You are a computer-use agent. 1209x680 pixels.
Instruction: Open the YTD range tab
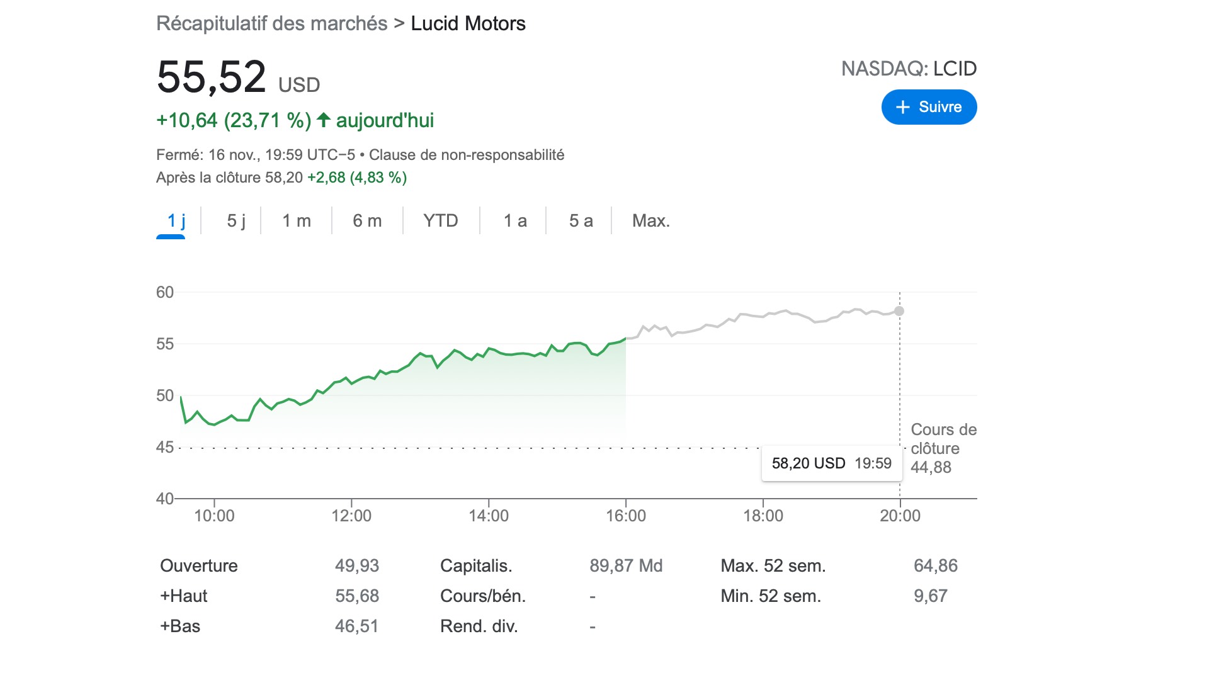(441, 221)
